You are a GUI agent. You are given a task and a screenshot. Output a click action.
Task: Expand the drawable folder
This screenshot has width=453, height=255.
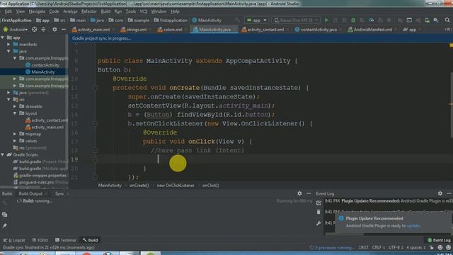pyautogui.click(x=15, y=106)
